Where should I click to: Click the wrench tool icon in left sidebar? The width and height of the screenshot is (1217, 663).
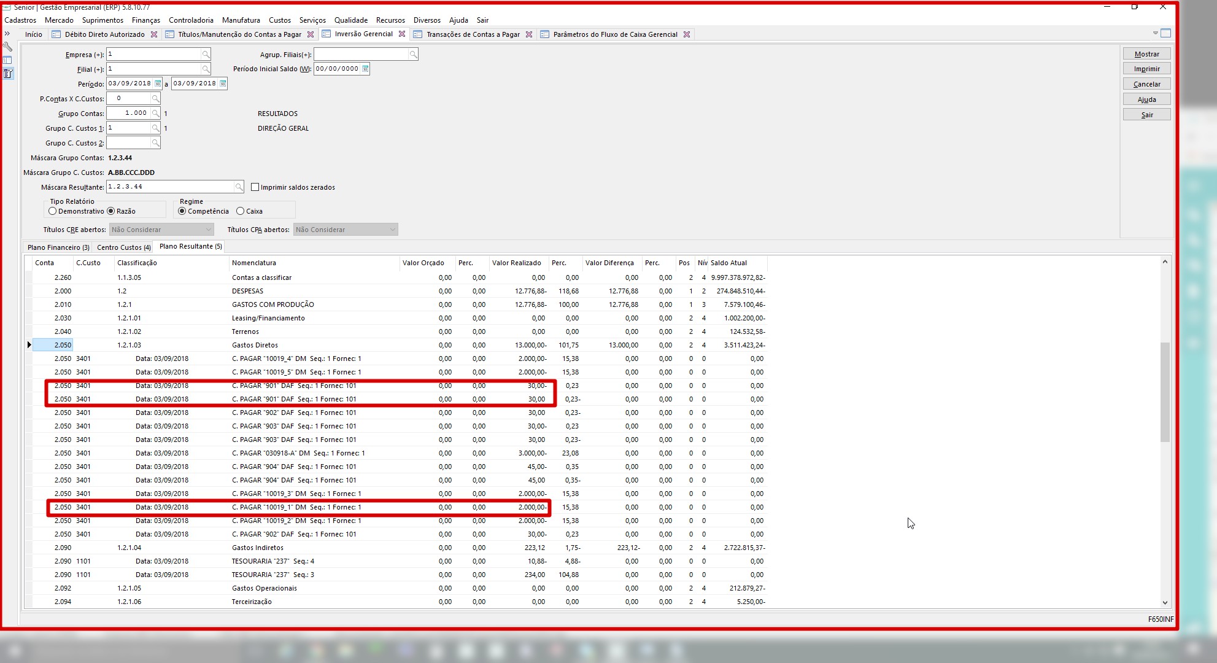tap(7, 47)
